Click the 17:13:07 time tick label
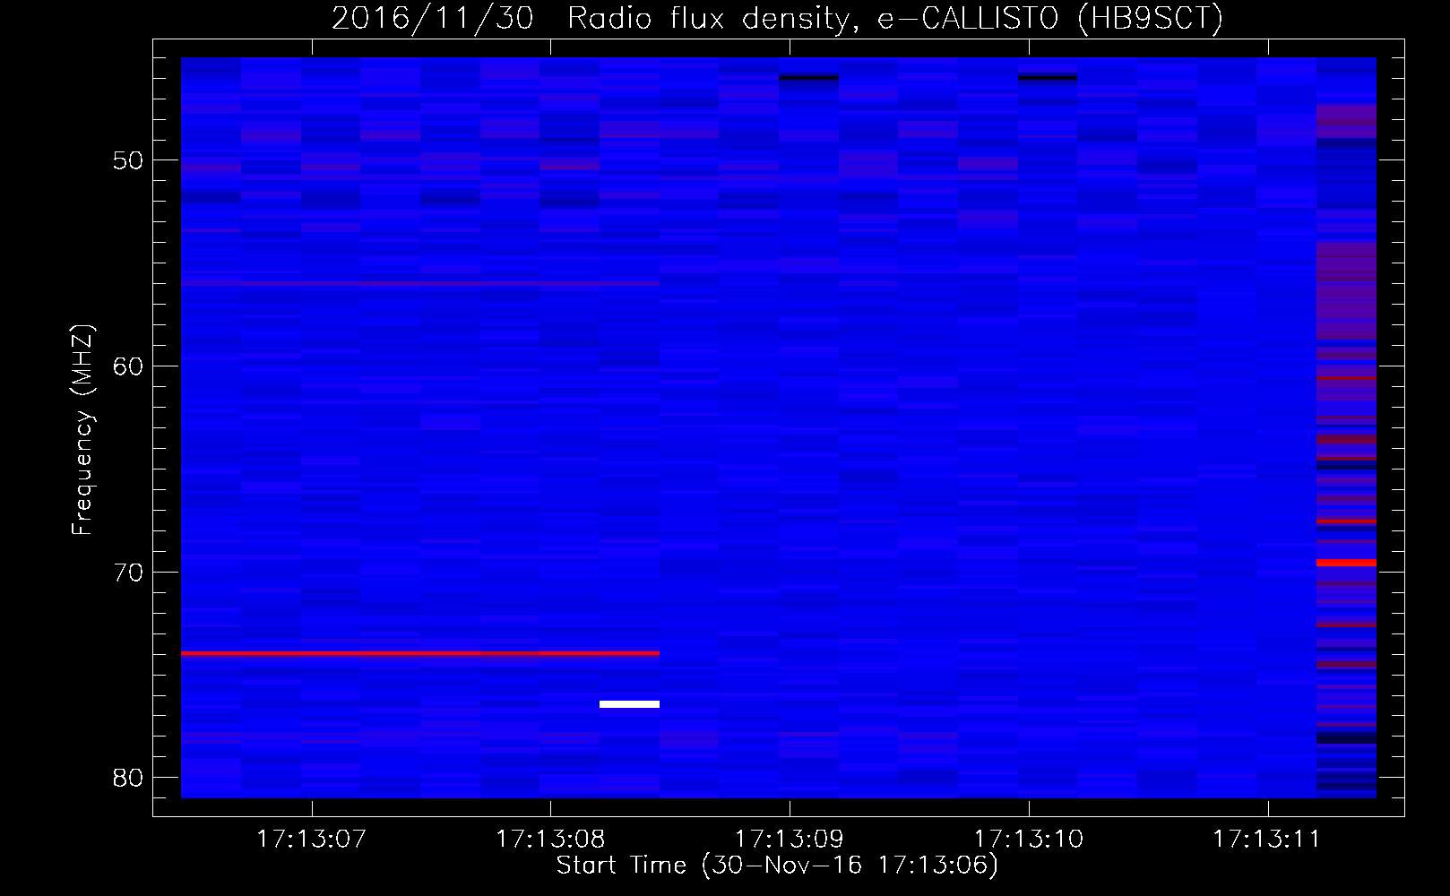This screenshot has width=1450, height=896. point(311,840)
